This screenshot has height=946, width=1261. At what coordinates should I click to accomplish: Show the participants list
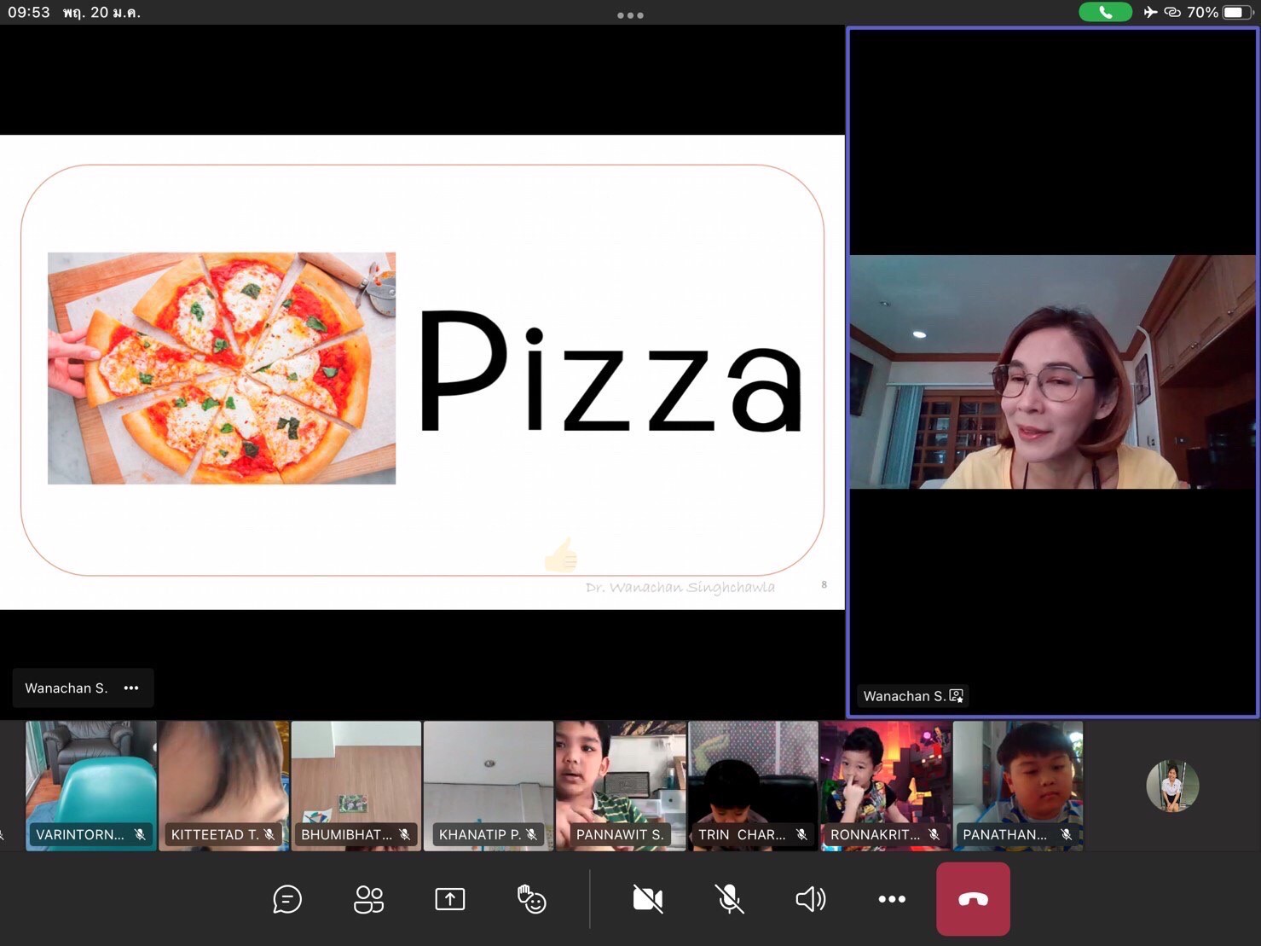pyautogui.click(x=368, y=899)
